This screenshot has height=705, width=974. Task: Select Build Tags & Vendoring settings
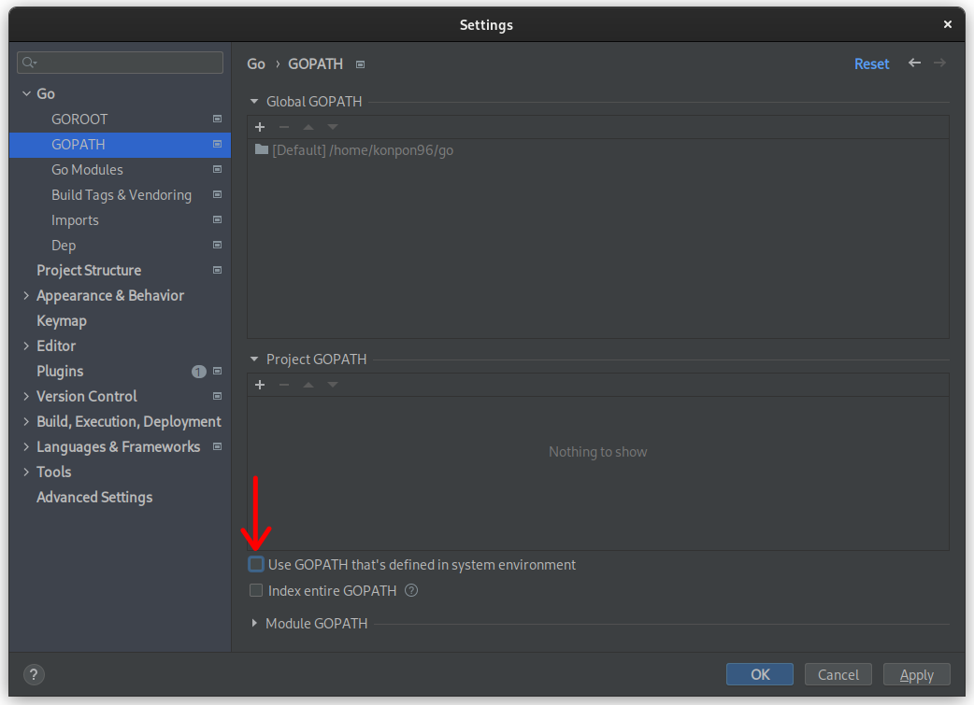[x=122, y=194]
